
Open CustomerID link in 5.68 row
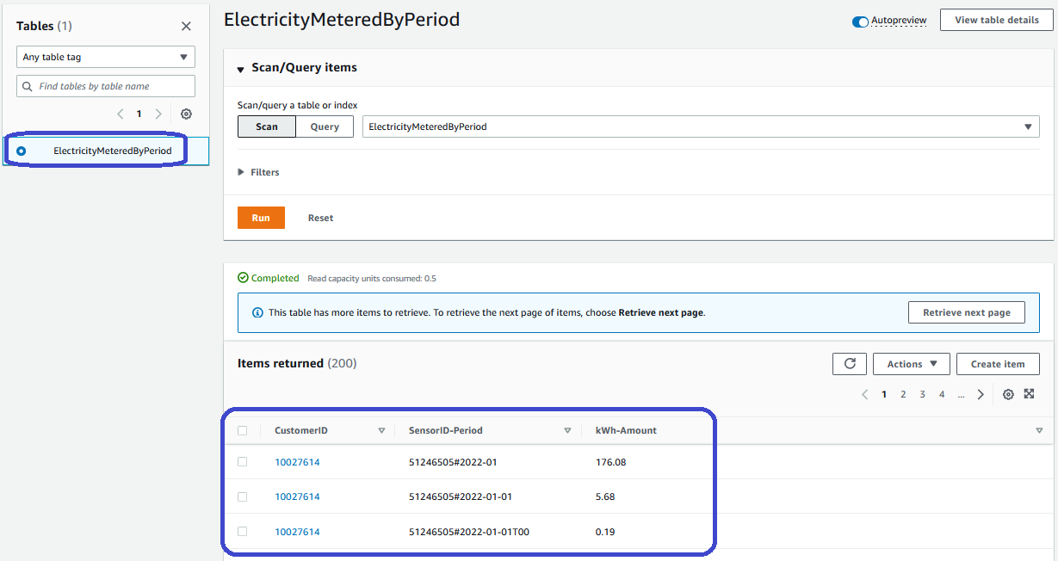[x=297, y=496]
